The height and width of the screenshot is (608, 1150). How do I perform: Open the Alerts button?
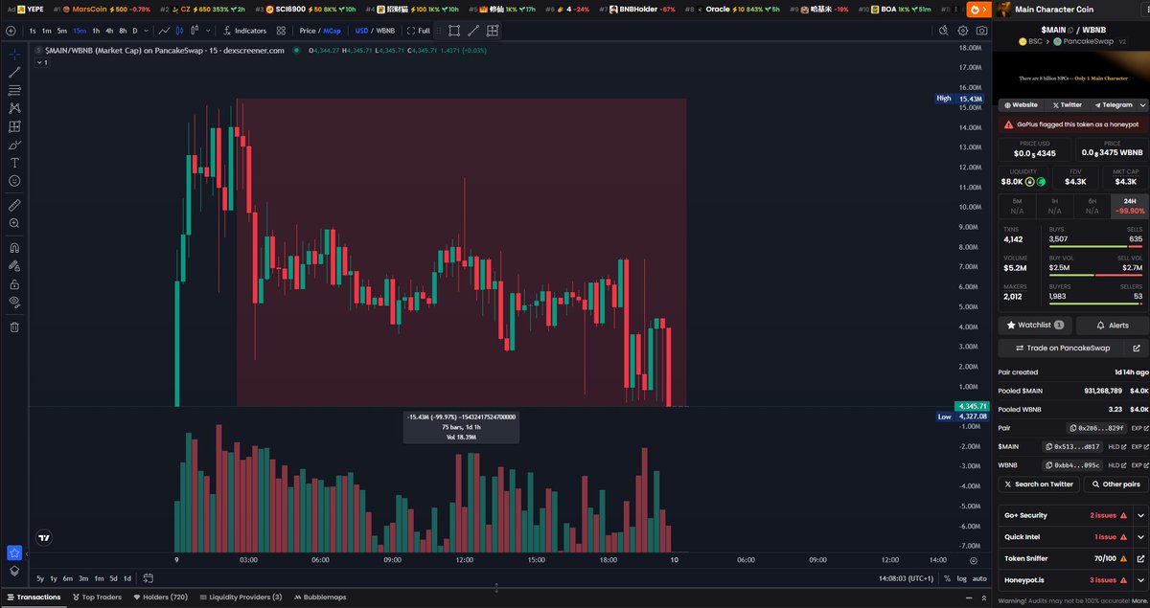(x=1112, y=325)
